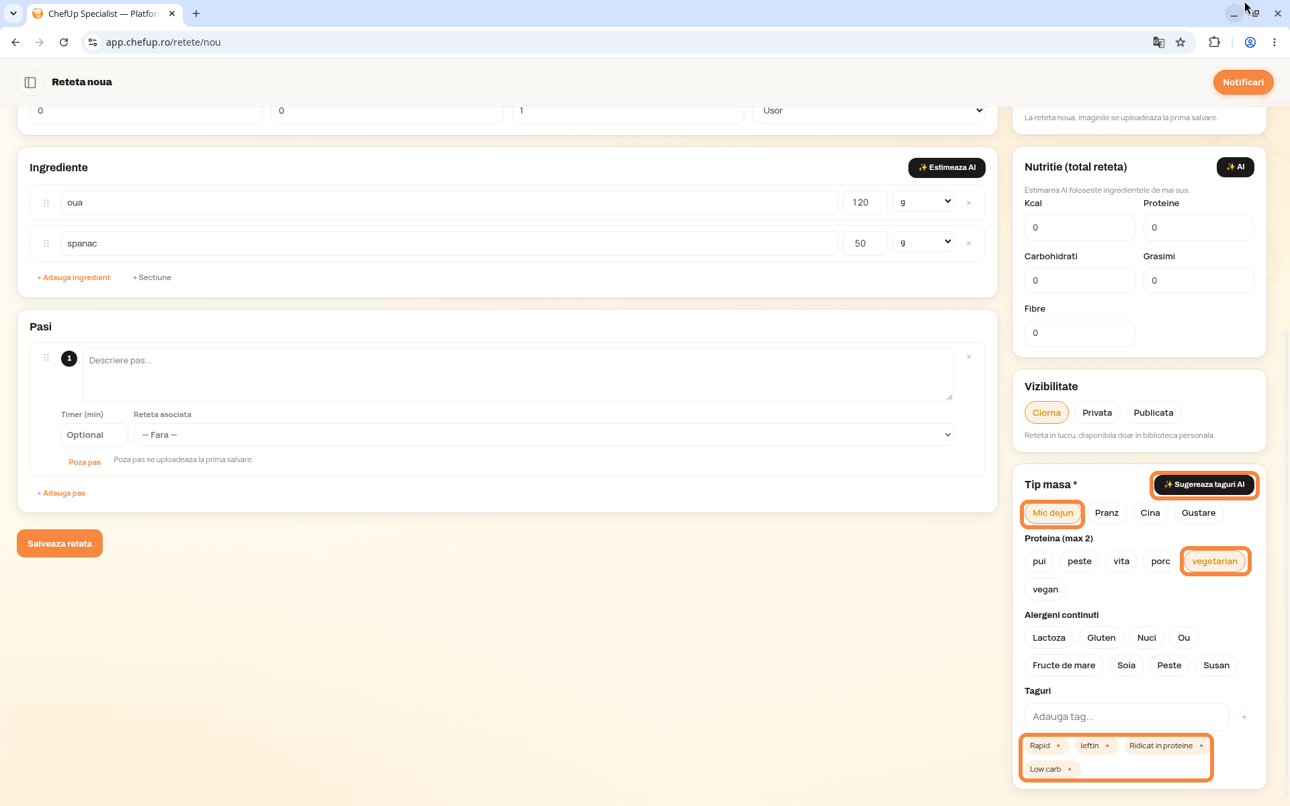Delete step 1 with the x icon
This screenshot has width=1290, height=806.
click(x=969, y=357)
